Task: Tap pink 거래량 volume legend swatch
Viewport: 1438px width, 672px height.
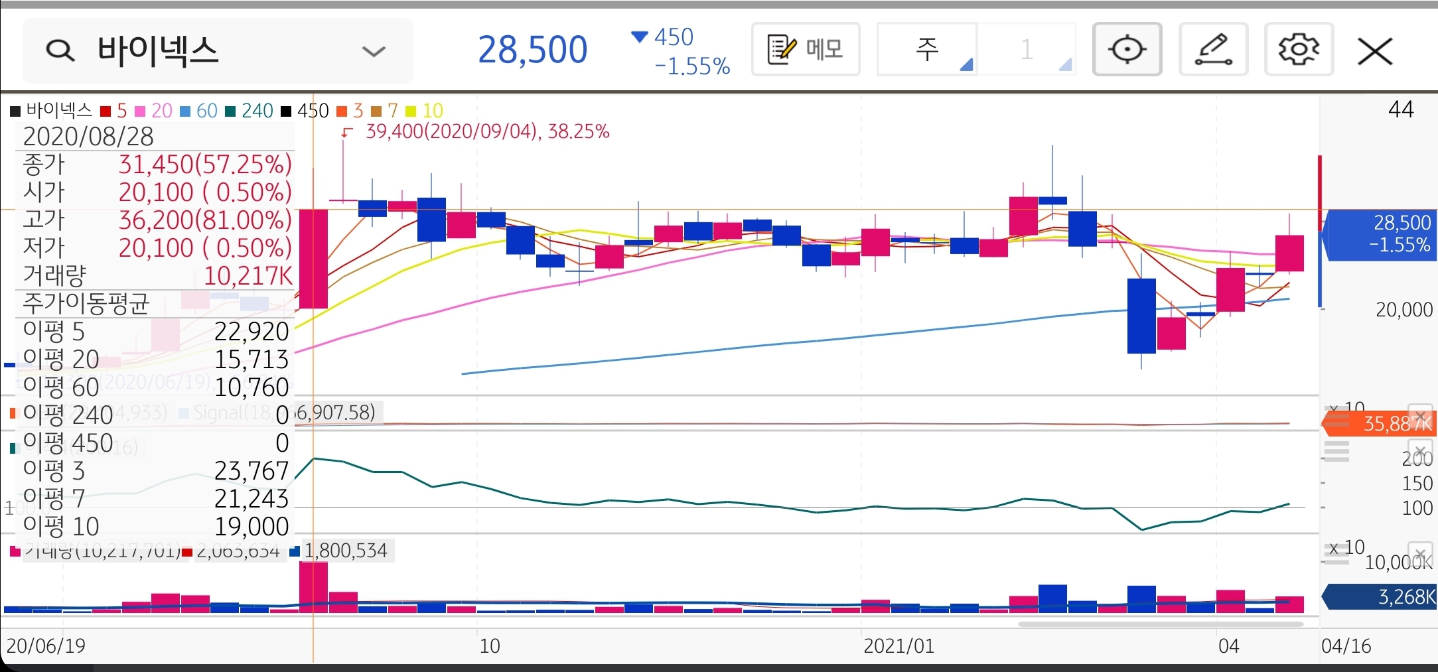Action: 15,551
